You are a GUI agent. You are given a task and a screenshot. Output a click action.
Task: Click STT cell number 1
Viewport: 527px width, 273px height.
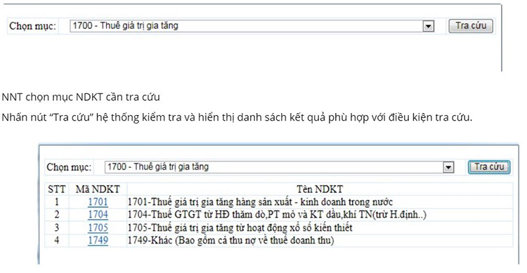(x=56, y=202)
